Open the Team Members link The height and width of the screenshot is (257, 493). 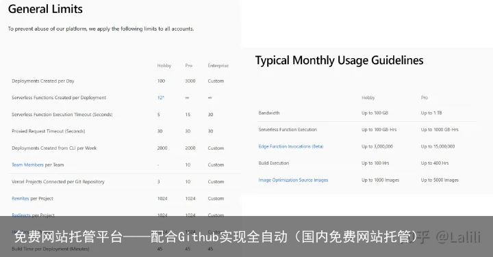coord(27,165)
